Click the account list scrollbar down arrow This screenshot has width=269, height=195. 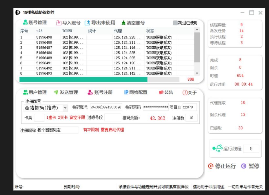[x=197, y=73]
